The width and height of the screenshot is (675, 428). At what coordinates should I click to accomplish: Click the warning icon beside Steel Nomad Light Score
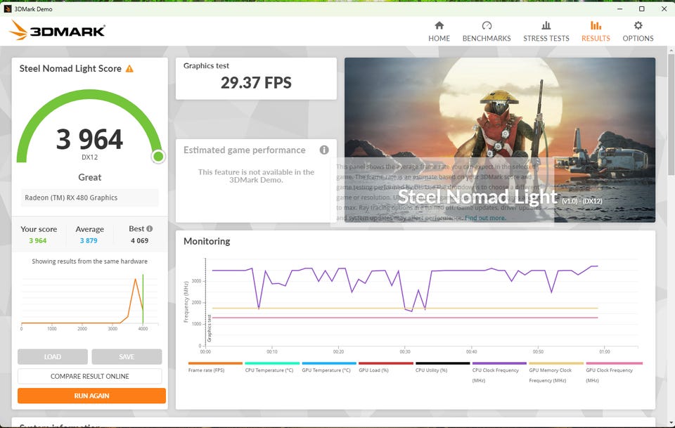(x=129, y=68)
